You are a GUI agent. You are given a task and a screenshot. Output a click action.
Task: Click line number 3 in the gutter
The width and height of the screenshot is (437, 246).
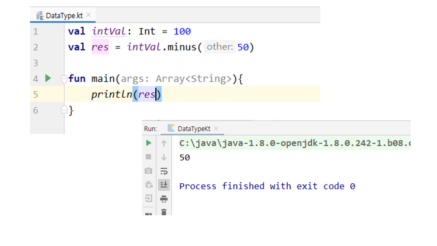tap(36, 63)
